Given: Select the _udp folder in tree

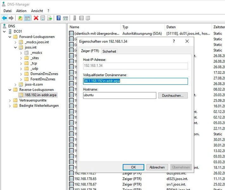Looking at the screenshot, I should click(x=34, y=69).
